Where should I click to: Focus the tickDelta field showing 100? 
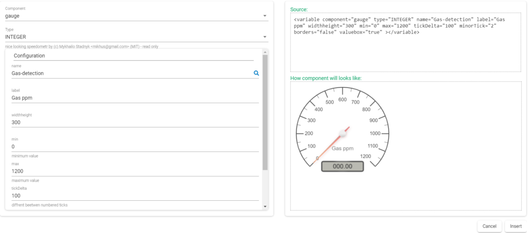click(134, 196)
